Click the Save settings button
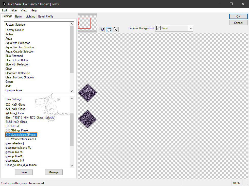Viewport: 249px width, 186px height. (24, 172)
